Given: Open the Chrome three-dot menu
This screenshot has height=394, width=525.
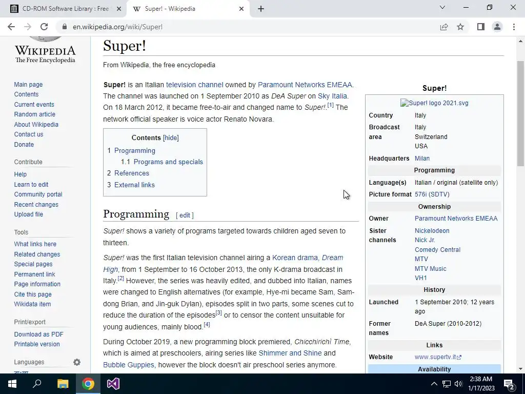Looking at the screenshot, I should click(x=514, y=27).
